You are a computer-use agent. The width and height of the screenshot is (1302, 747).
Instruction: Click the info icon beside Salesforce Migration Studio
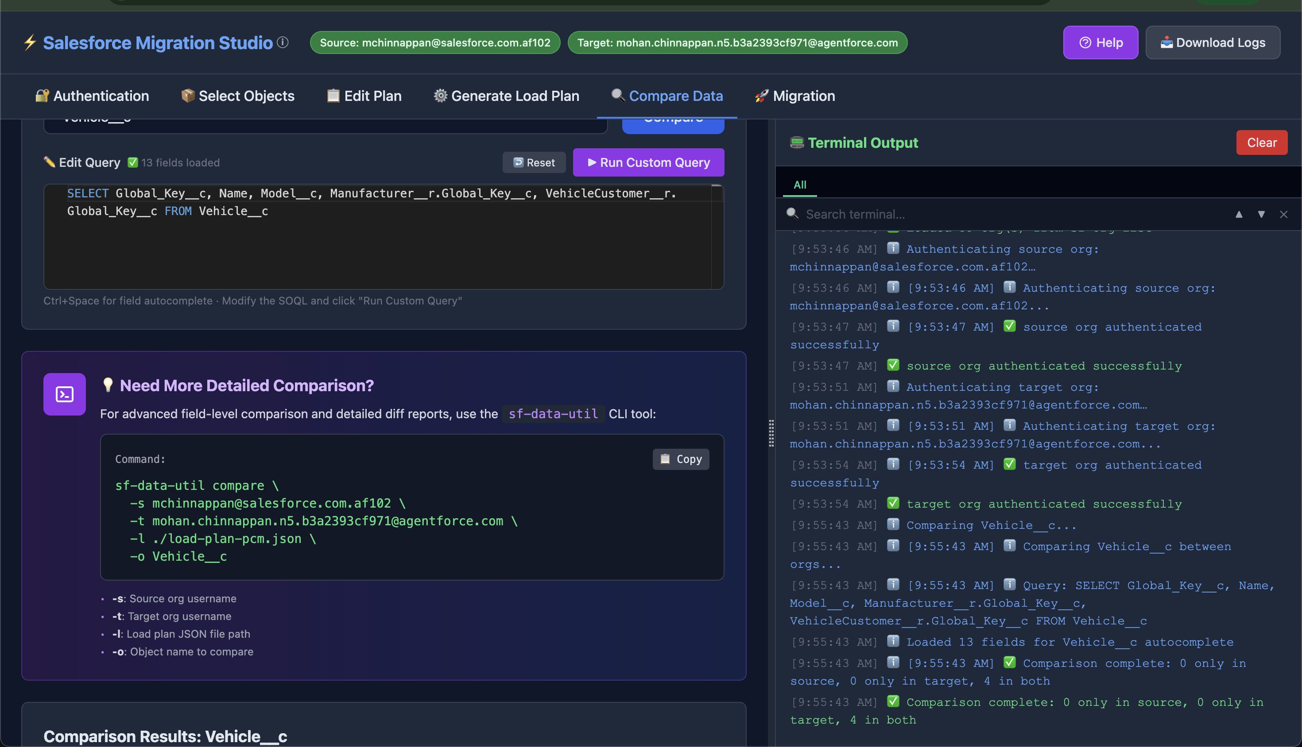(x=283, y=42)
